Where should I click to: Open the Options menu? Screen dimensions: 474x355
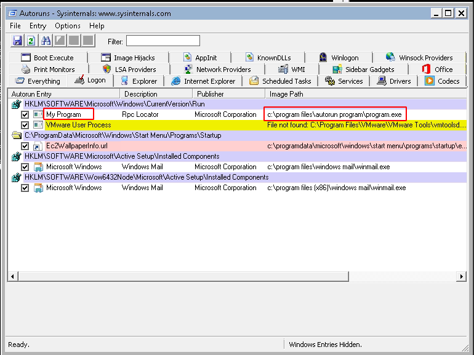pos(68,26)
